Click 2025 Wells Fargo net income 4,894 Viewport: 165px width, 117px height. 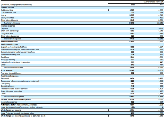[132, 110]
